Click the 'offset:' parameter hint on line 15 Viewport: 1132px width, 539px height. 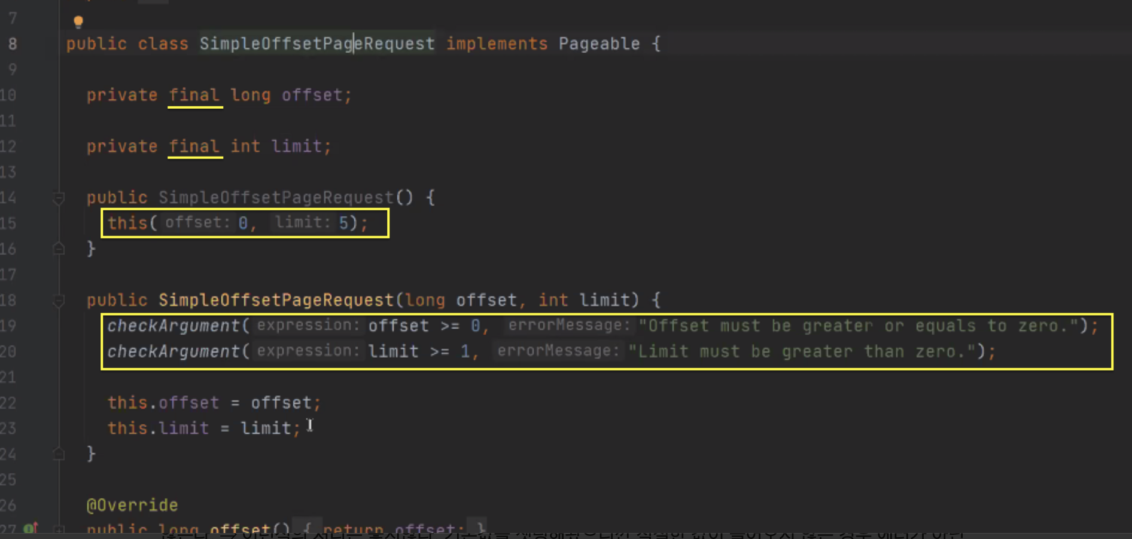[x=197, y=222]
